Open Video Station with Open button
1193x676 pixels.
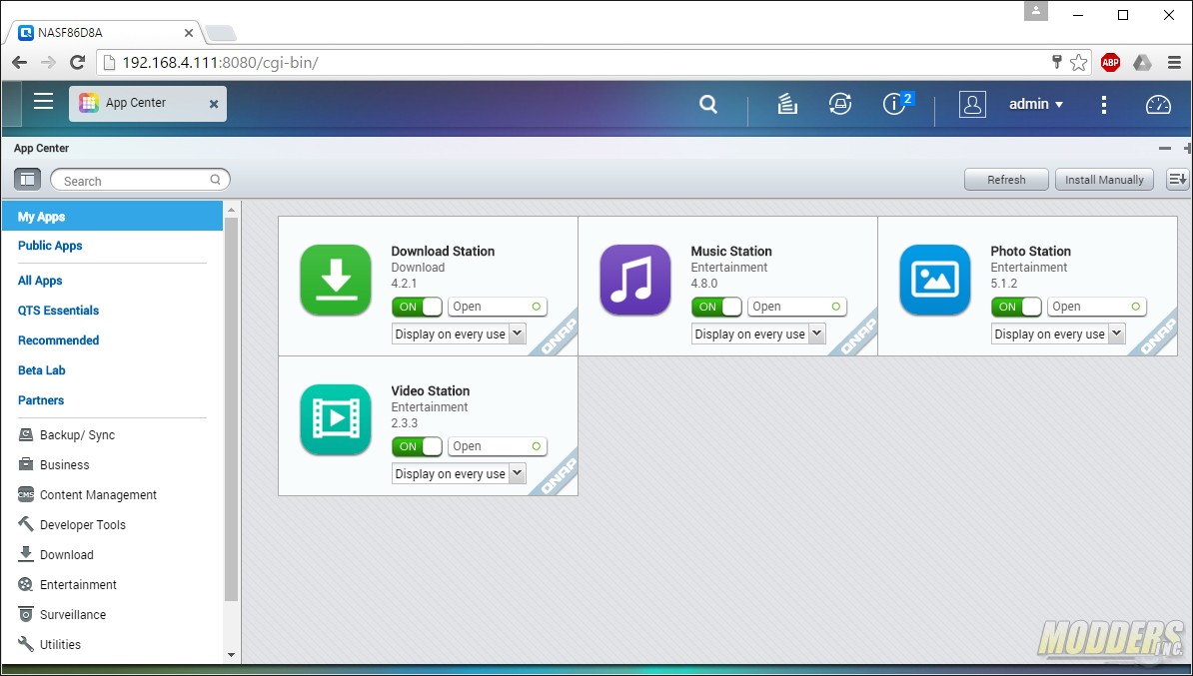pos(497,446)
